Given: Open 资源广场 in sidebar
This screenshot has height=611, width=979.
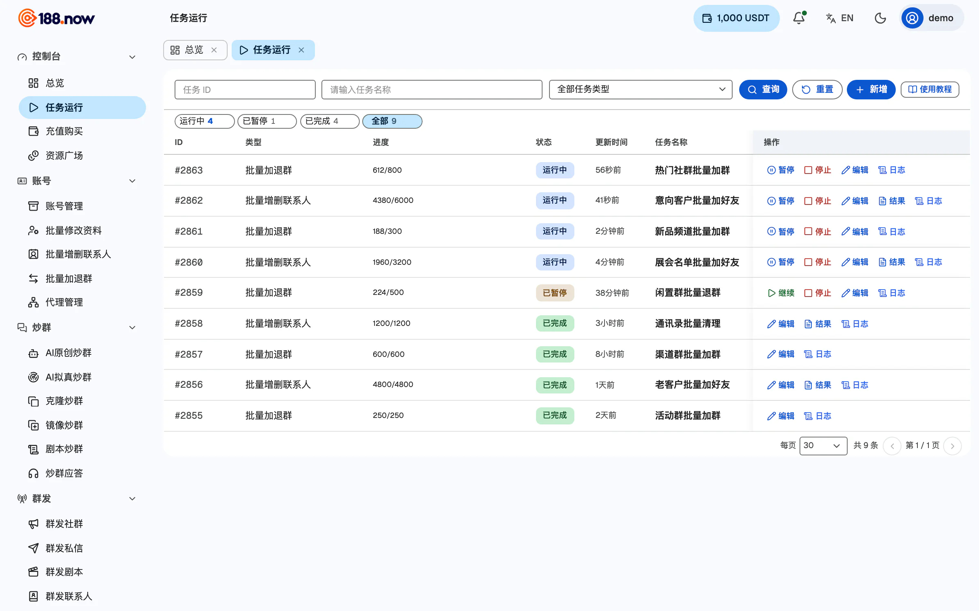Looking at the screenshot, I should pyautogui.click(x=82, y=156).
